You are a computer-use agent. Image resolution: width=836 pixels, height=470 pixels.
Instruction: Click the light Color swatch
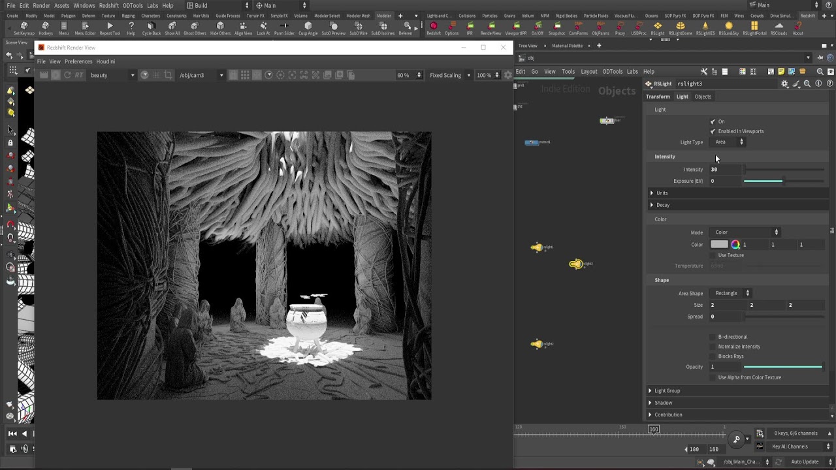coord(719,245)
